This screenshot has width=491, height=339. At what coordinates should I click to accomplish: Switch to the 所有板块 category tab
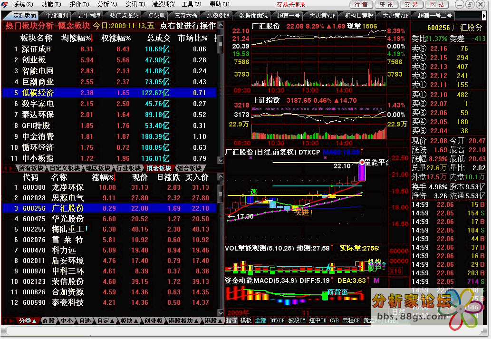pos(31,168)
